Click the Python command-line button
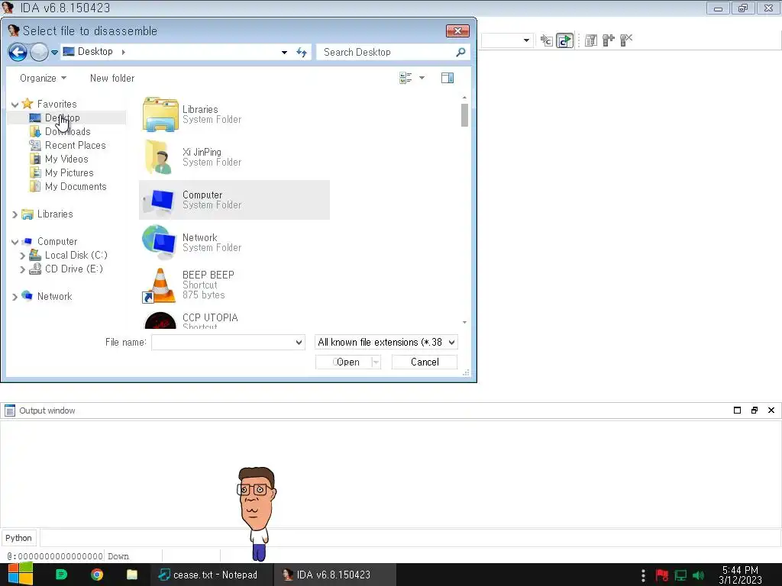 [x=19, y=538]
